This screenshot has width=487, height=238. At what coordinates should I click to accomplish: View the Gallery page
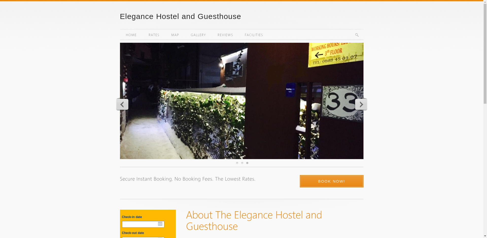(x=198, y=35)
